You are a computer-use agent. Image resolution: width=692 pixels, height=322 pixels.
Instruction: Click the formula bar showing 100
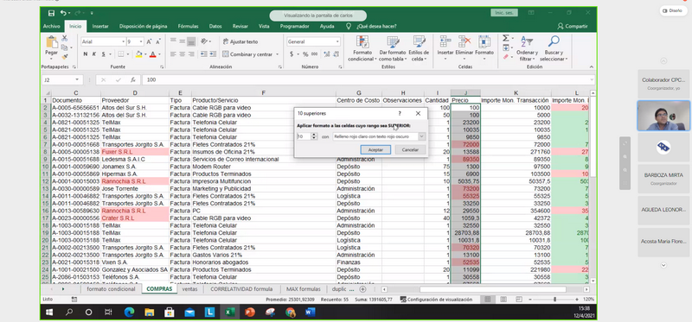point(368,79)
